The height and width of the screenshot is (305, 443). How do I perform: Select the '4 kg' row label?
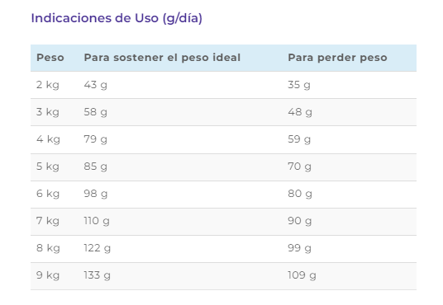pyautogui.click(x=48, y=139)
